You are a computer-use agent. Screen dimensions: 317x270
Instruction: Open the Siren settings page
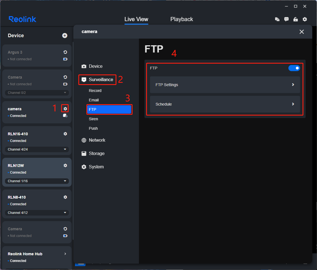[93, 119]
